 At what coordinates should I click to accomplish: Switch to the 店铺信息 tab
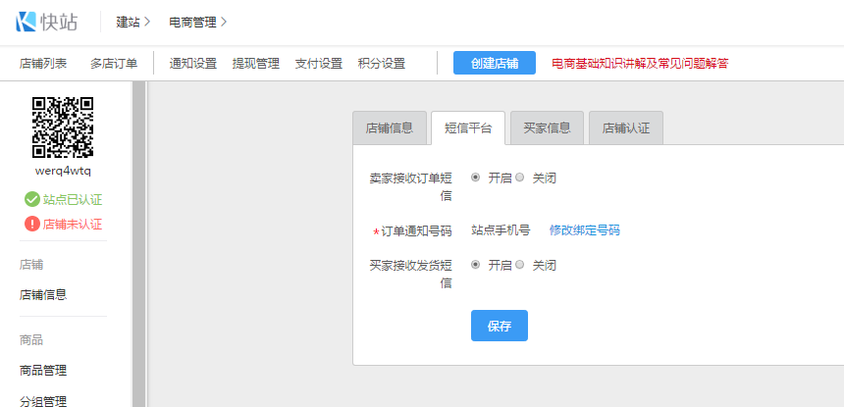pos(390,128)
